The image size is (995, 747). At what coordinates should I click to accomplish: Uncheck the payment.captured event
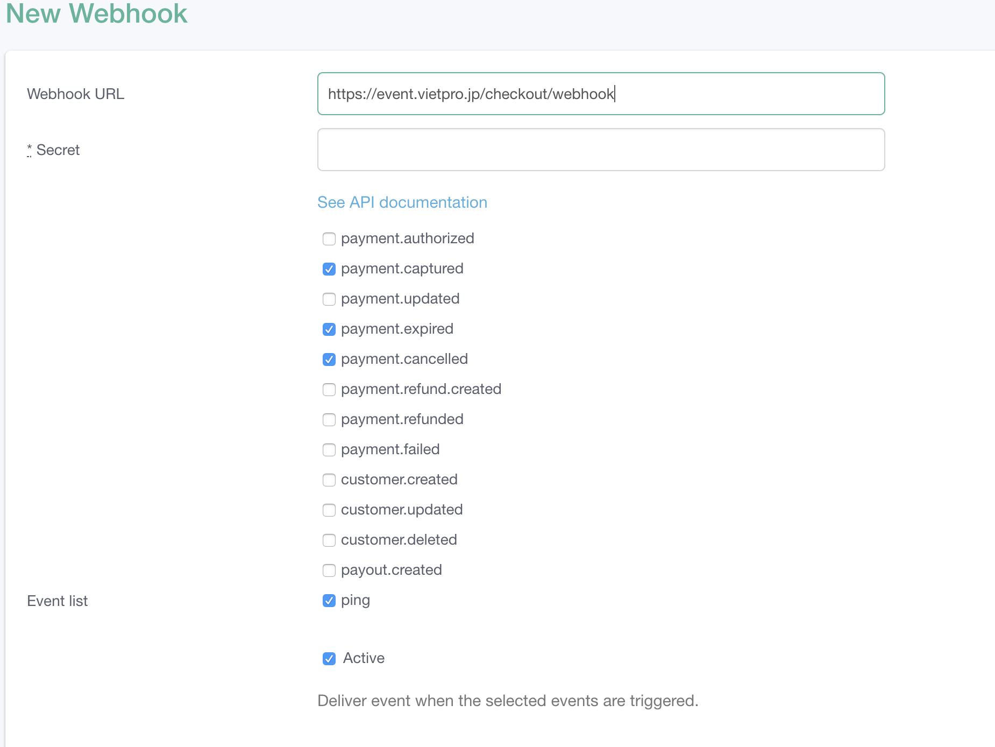329,269
